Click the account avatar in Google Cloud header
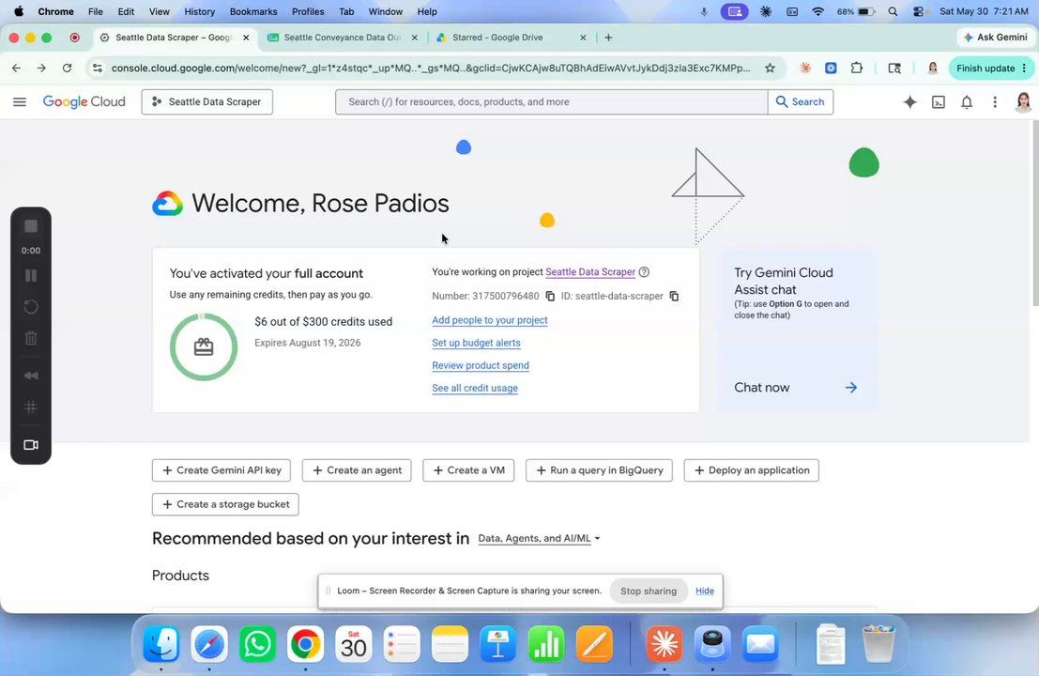This screenshot has width=1039, height=676. [1023, 102]
